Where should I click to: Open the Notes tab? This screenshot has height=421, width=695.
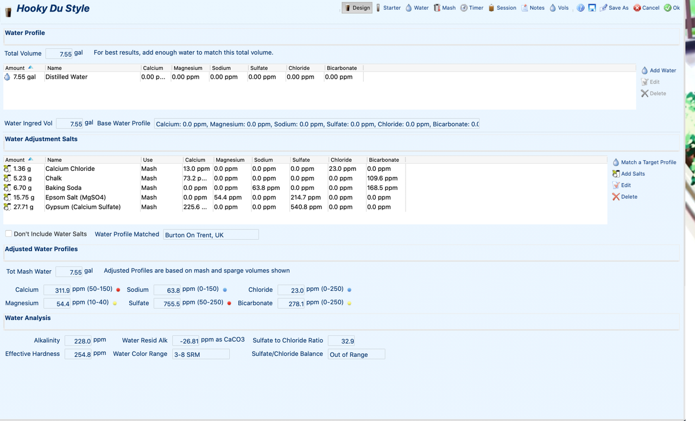(533, 8)
